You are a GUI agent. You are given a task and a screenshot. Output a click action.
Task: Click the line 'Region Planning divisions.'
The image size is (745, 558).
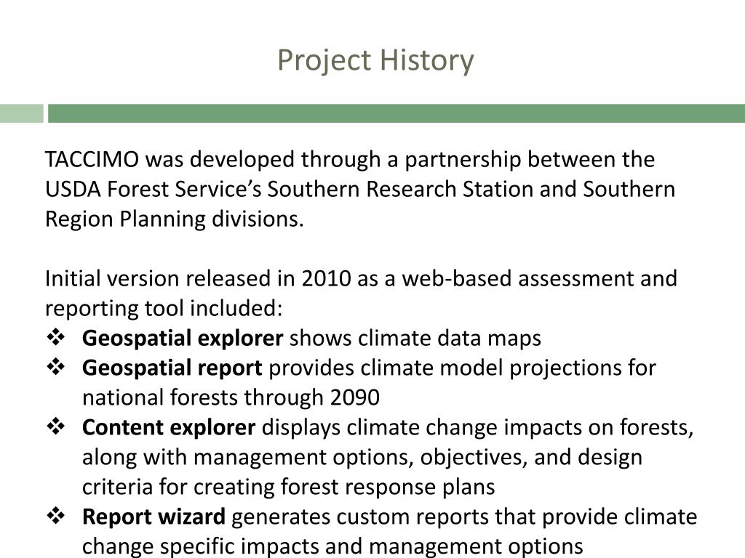[x=175, y=219]
